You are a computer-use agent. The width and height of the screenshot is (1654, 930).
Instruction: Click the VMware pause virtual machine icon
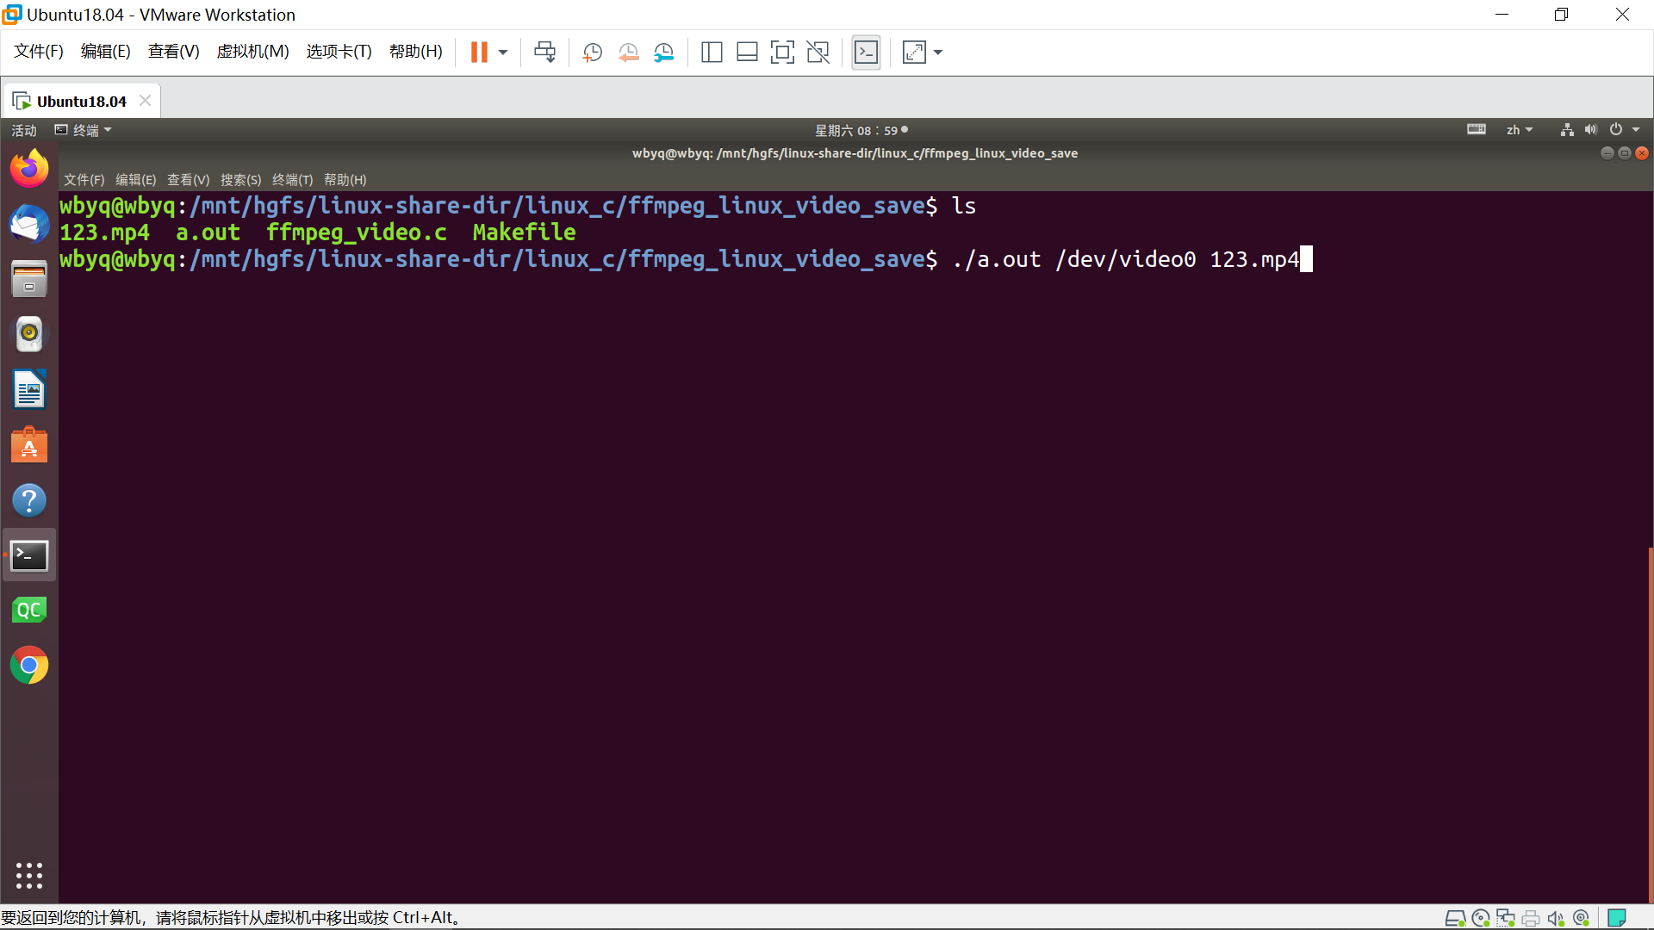(479, 53)
